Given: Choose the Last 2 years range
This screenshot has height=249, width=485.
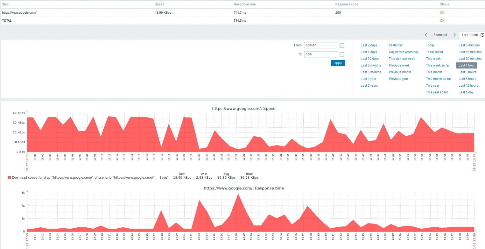Looking at the screenshot, I should click(369, 85).
